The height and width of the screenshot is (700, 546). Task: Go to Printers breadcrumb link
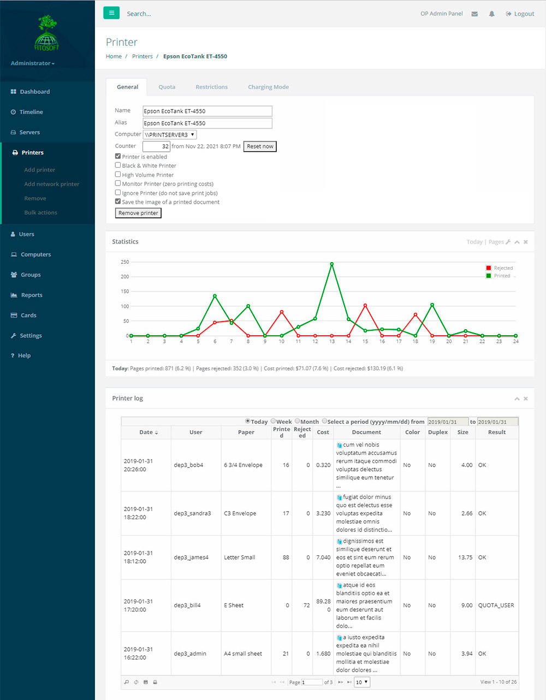tap(143, 56)
